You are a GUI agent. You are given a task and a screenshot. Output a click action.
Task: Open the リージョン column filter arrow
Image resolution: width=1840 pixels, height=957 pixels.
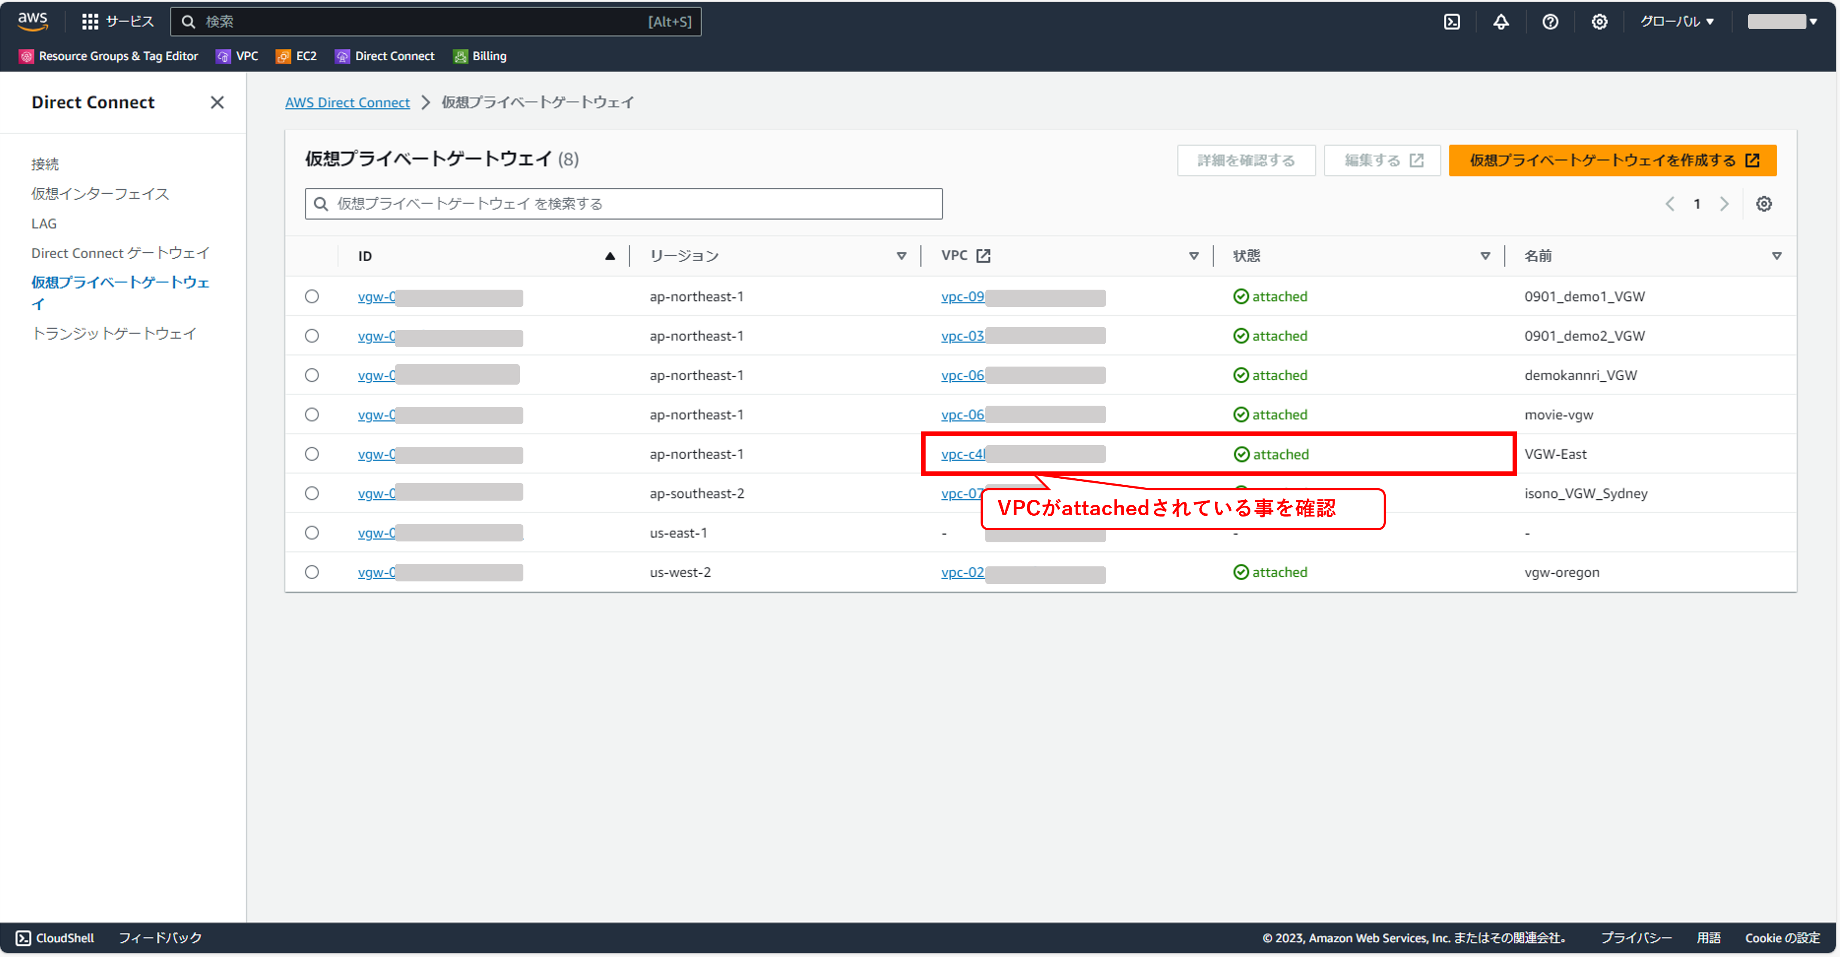click(902, 256)
